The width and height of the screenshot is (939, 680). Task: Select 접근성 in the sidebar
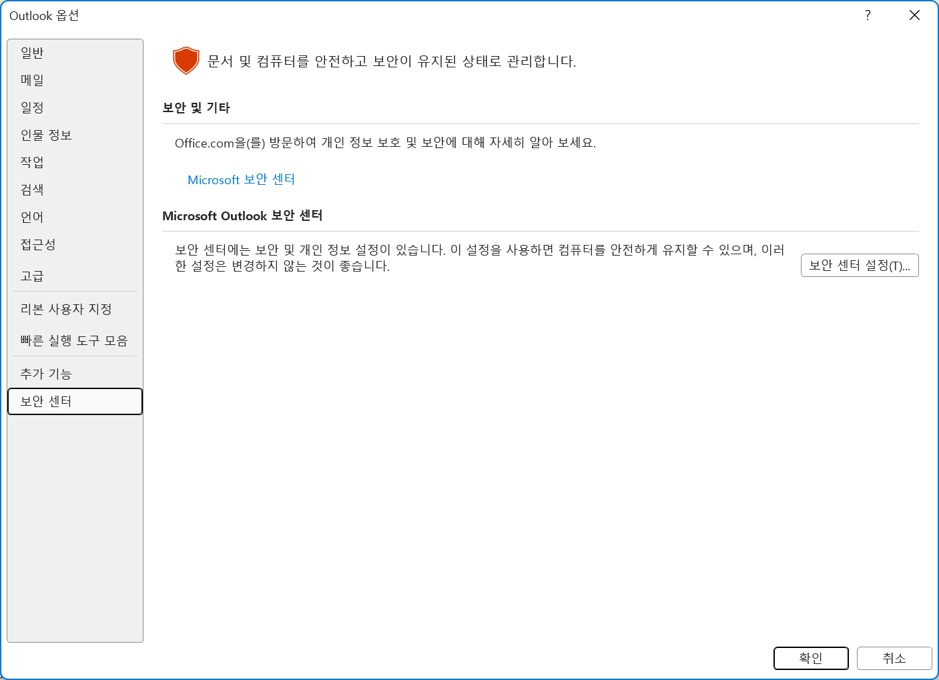click(x=75, y=244)
